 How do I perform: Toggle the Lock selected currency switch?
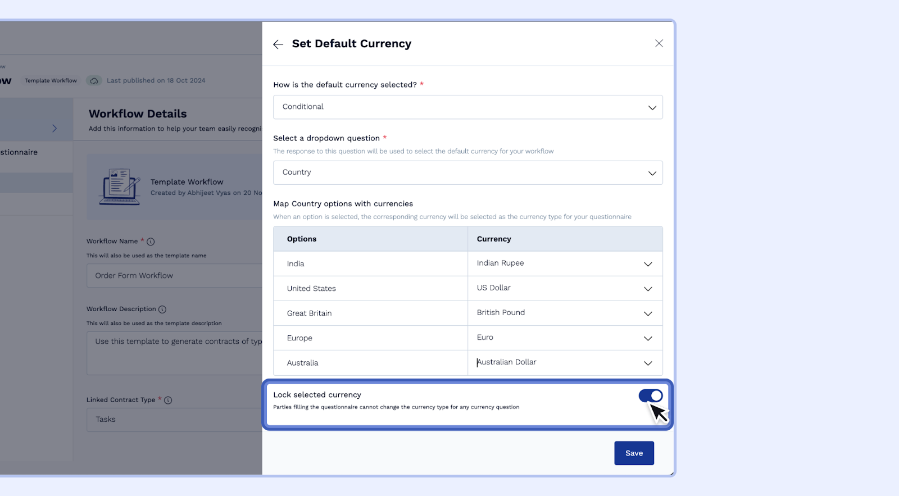650,396
